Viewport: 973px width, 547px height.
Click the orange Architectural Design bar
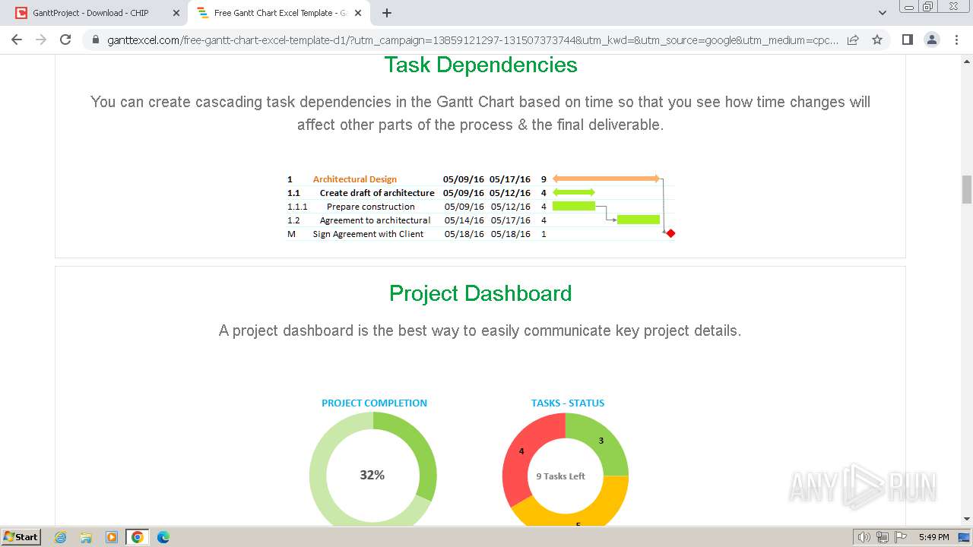[606, 179]
